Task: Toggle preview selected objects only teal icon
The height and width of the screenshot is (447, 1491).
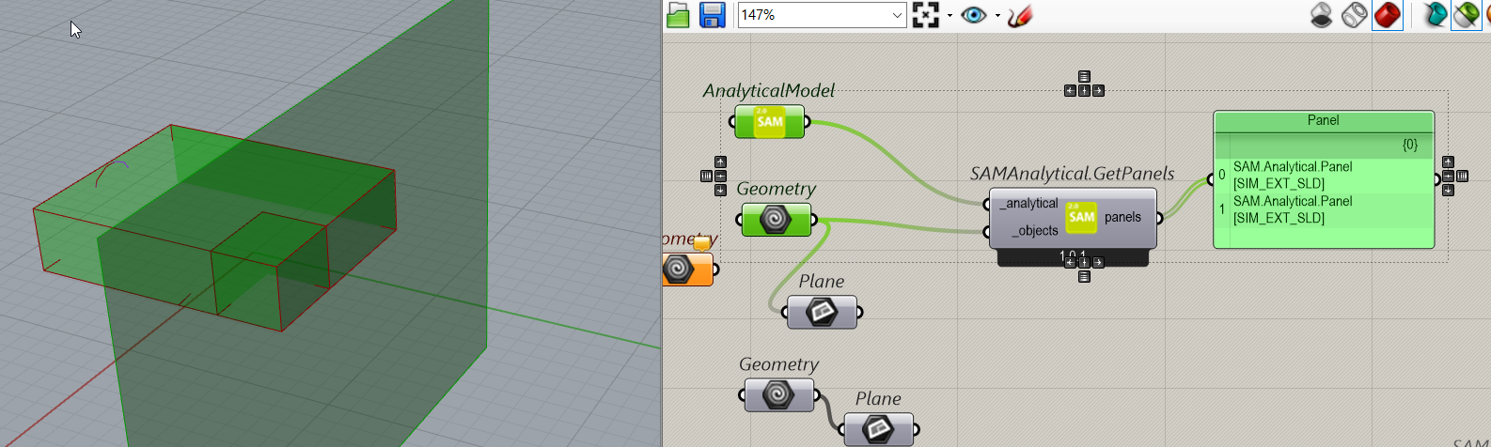Action: point(1435,15)
